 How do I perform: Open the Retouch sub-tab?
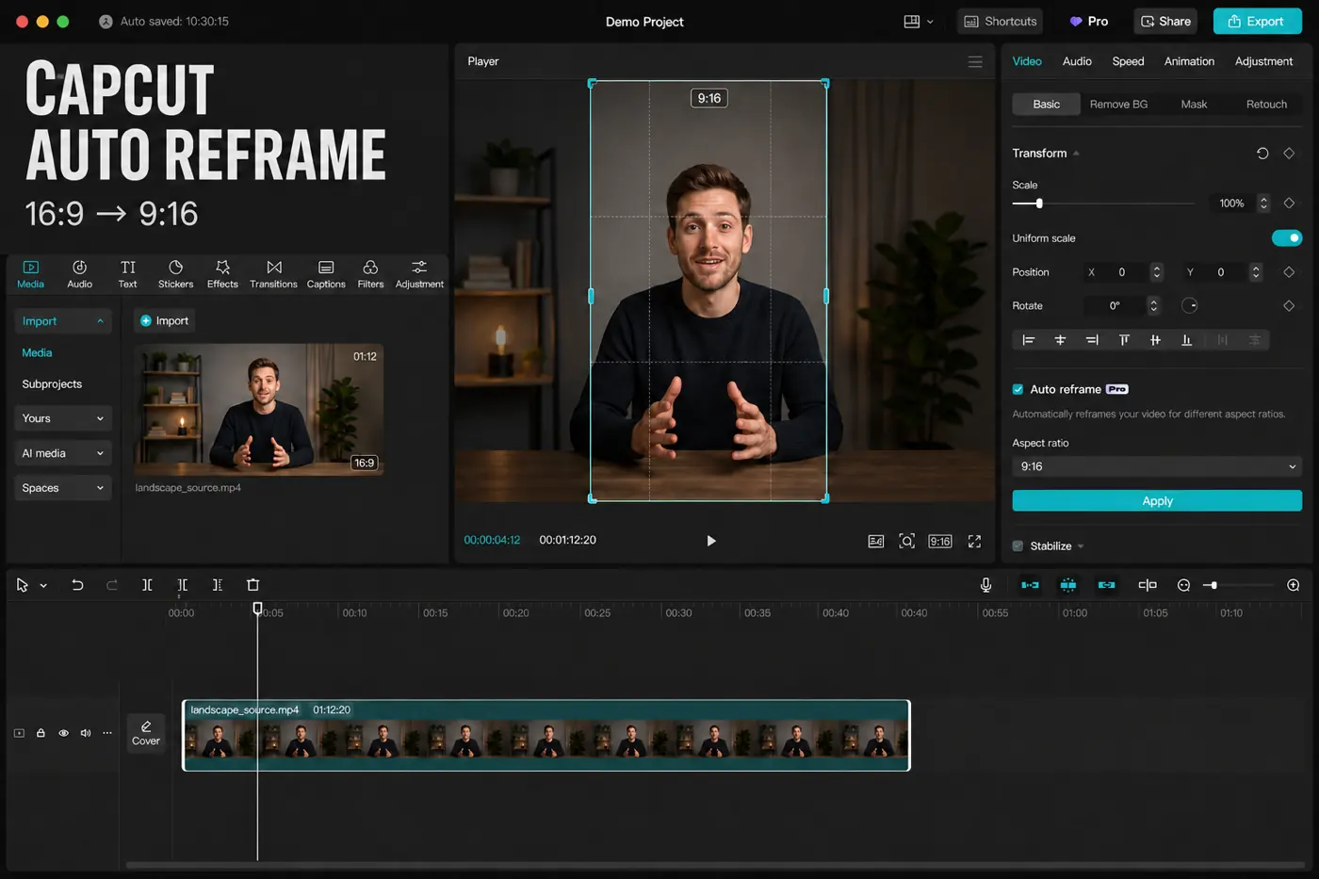pyautogui.click(x=1266, y=105)
